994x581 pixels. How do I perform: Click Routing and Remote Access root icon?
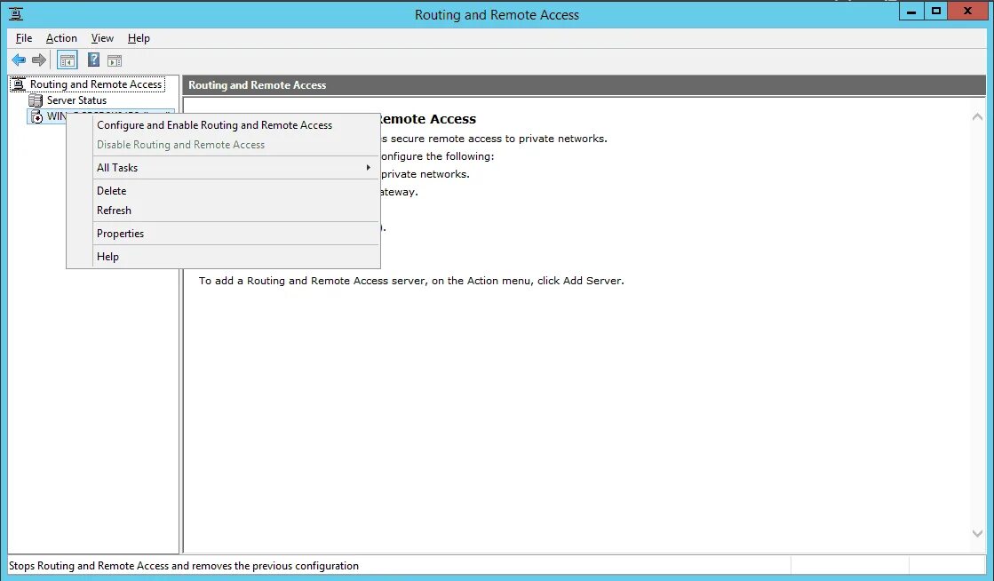point(19,84)
